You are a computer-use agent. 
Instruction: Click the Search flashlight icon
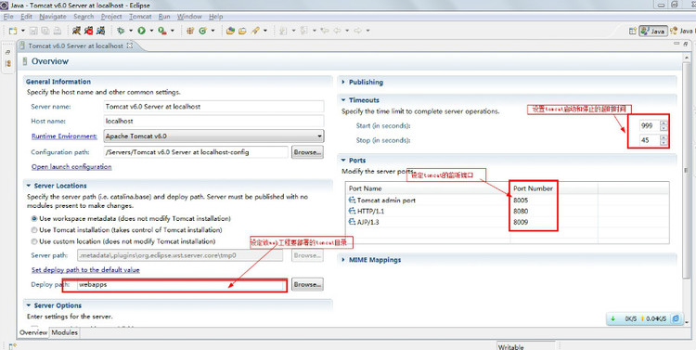pos(255,31)
